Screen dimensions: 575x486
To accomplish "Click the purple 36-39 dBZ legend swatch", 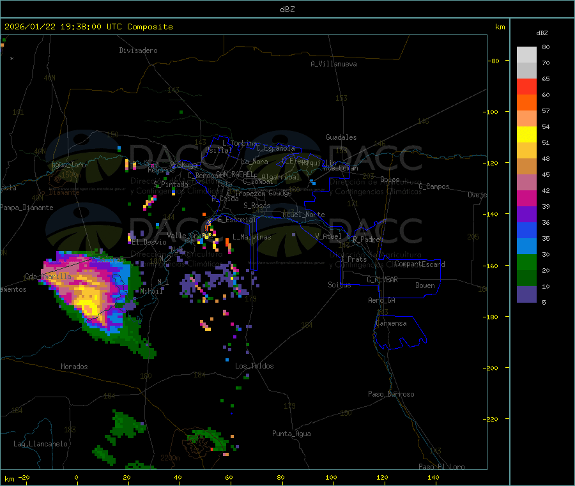I will pyautogui.click(x=526, y=215).
